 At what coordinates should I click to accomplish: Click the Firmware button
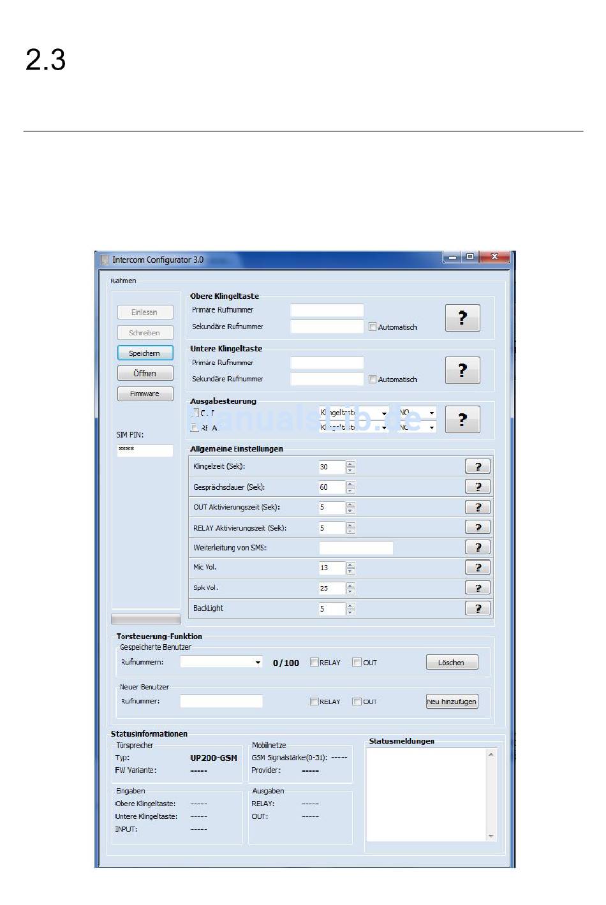(x=145, y=394)
